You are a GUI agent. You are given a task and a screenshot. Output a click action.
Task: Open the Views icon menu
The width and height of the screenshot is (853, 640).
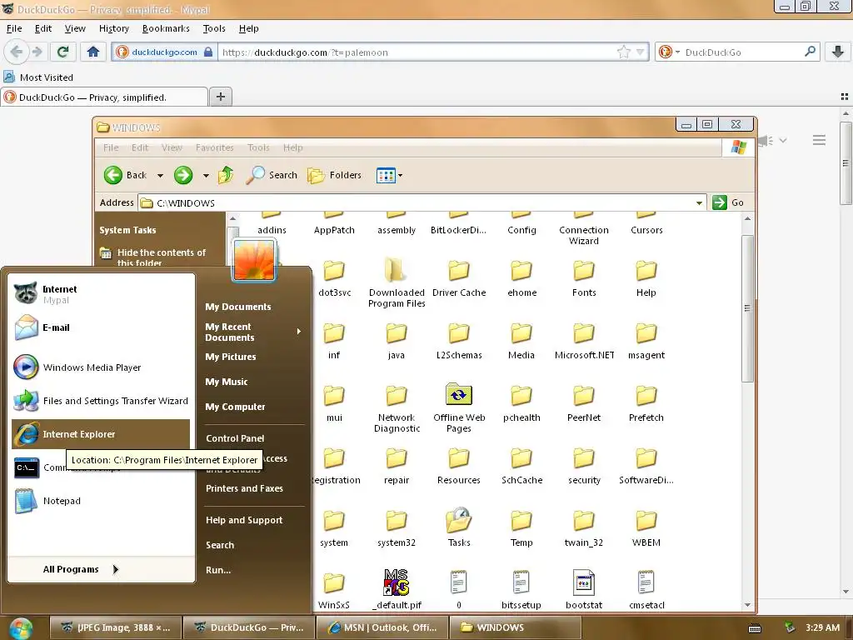pyautogui.click(x=389, y=175)
